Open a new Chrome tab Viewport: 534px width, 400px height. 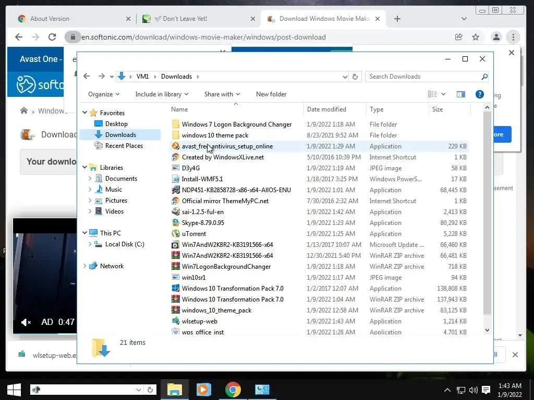coord(397,19)
